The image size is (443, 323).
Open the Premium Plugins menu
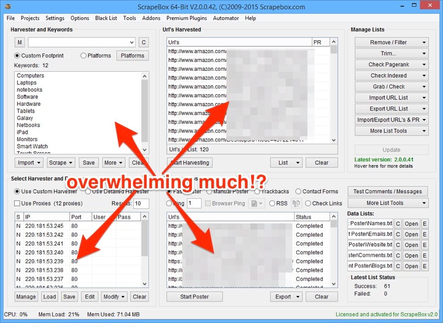[187, 18]
